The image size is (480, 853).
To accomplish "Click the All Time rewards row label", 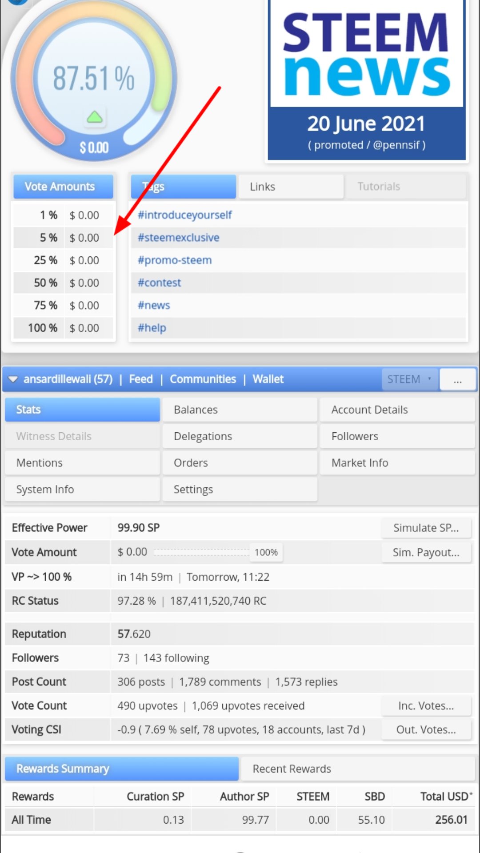I will click(x=32, y=820).
